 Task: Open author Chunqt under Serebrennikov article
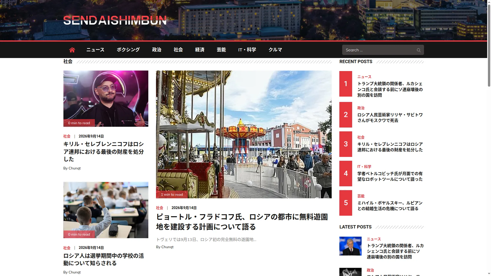74,168
